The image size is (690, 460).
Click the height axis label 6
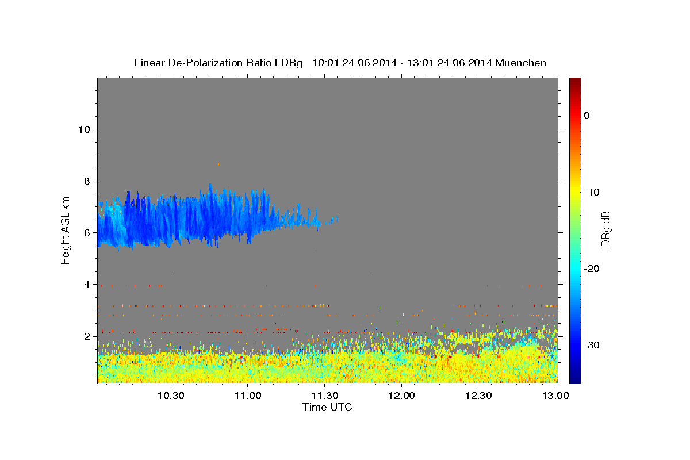(87, 232)
